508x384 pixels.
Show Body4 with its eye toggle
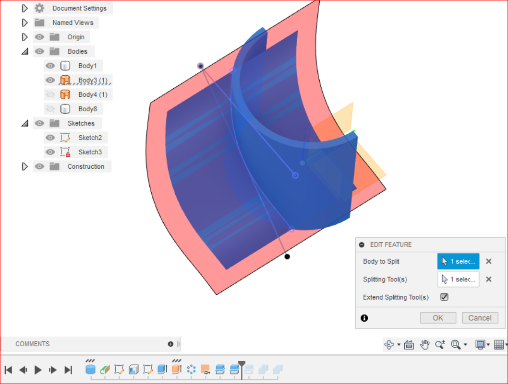pos(50,94)
